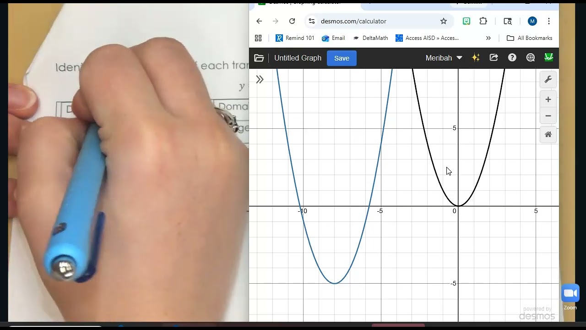Open the Extensions puzzle icon
Screen dimensions: 586x330
[x=483, y=21]
